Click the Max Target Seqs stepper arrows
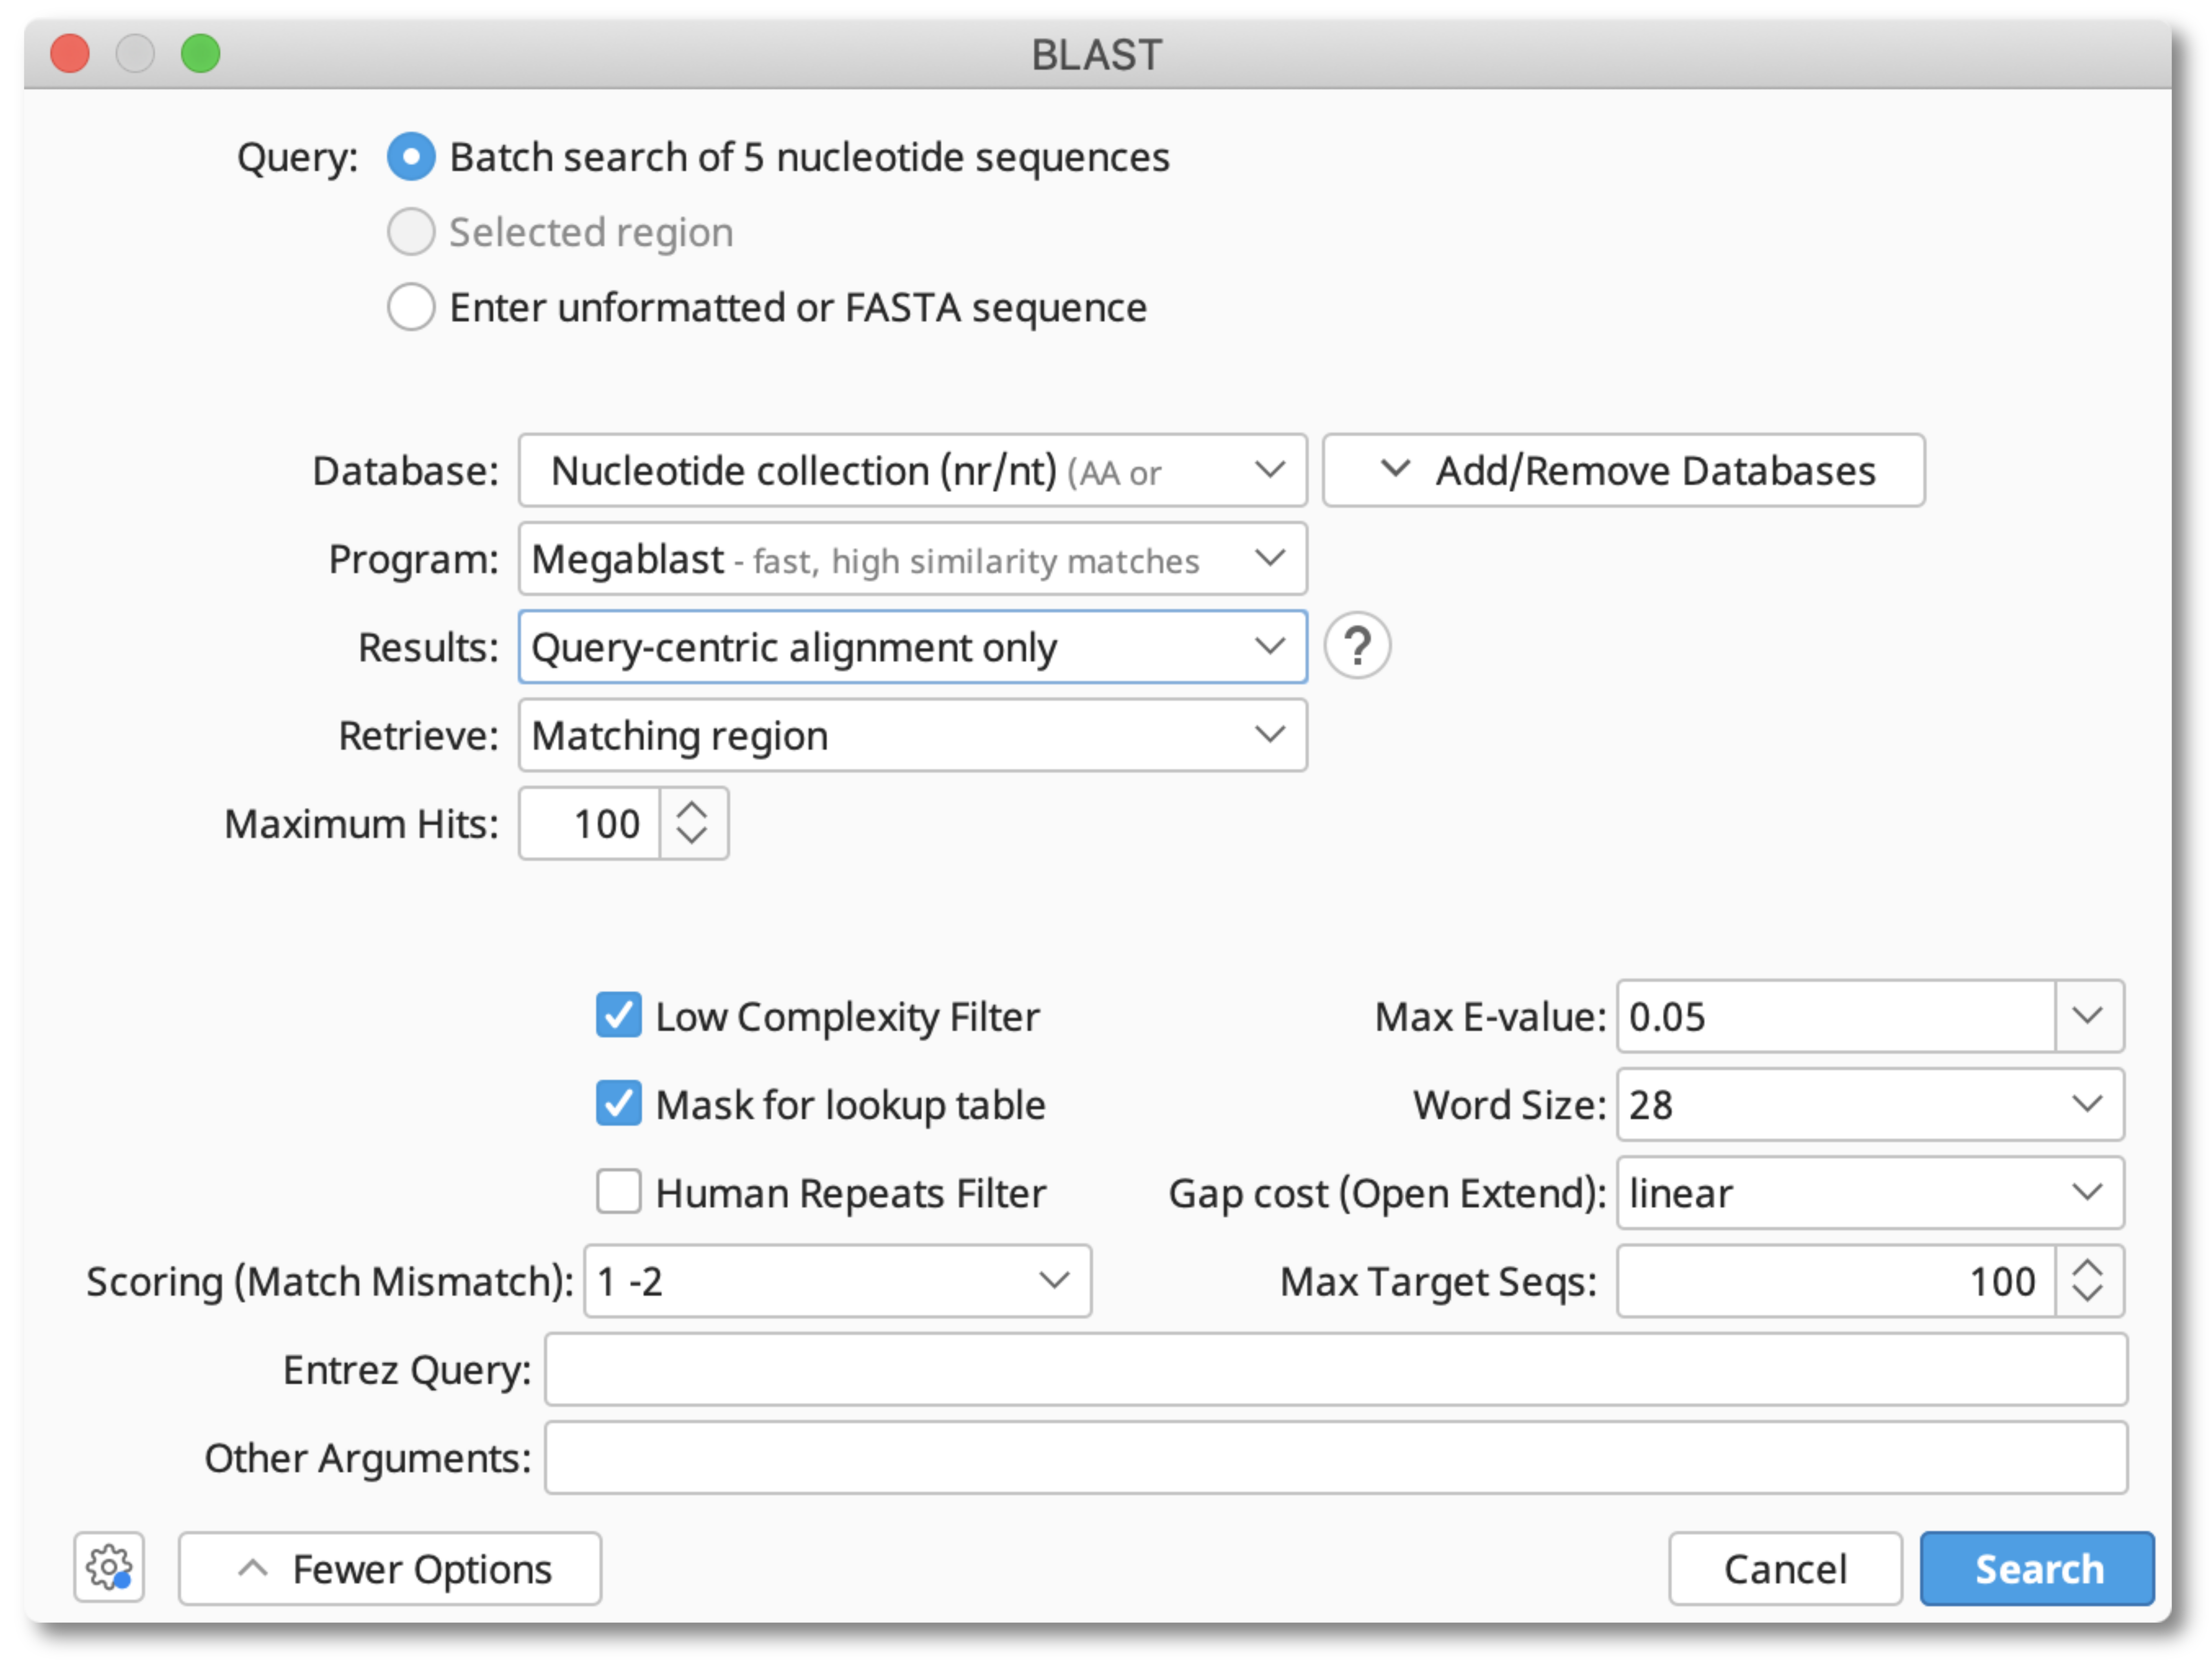Viewport: 2212px width, 1667px height. [x=2088, y=1281]
